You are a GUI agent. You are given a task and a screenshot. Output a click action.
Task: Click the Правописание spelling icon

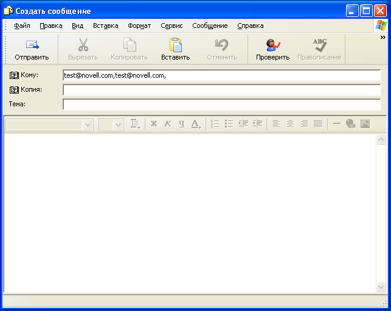[319, 45]
